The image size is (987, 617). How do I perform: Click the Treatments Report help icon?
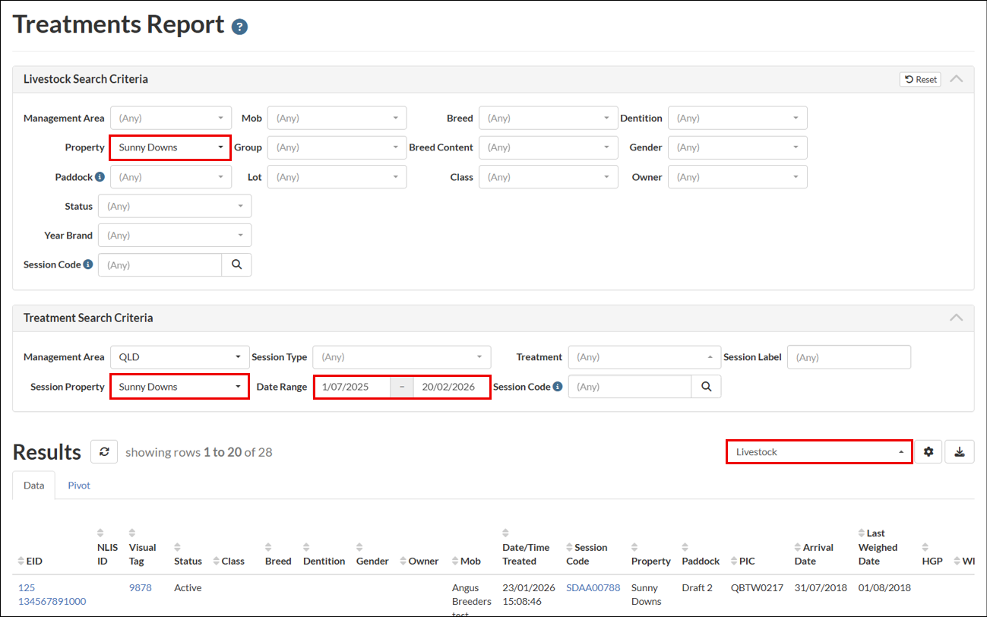(240, 27)
